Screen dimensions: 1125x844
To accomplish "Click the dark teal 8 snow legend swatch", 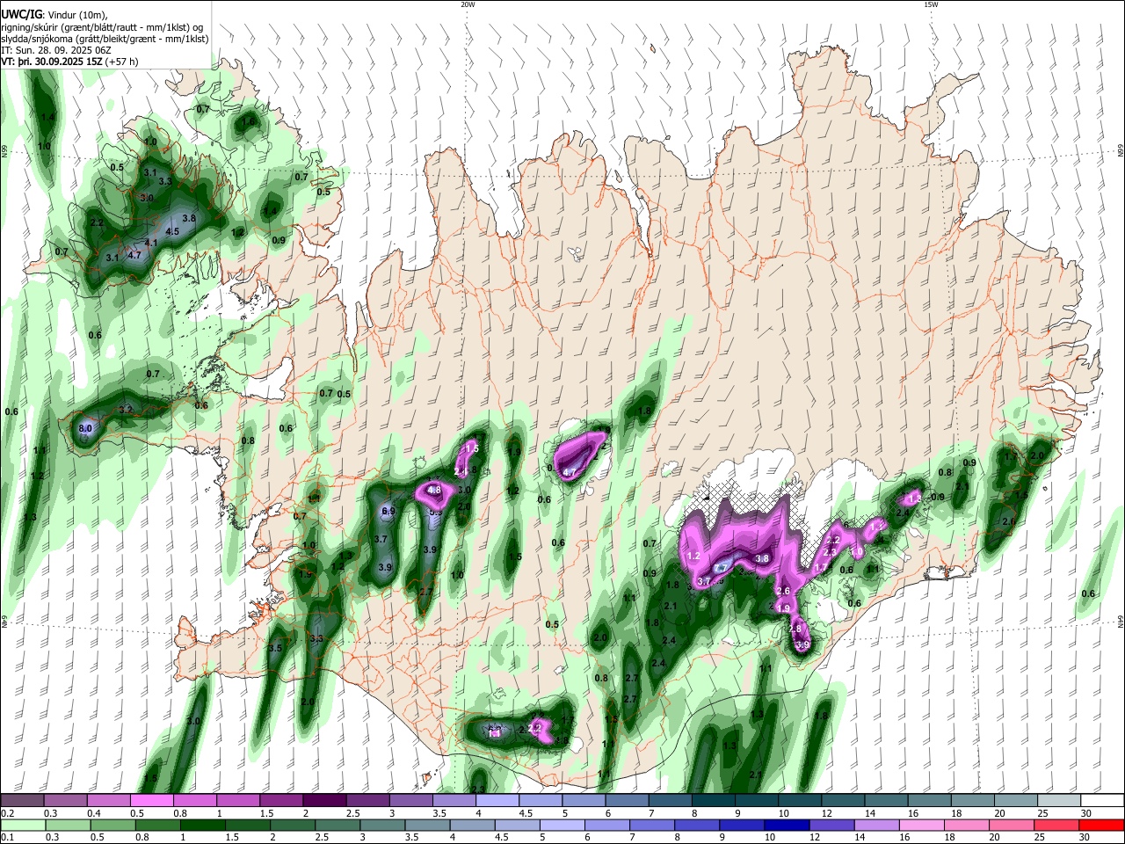I will [x=713, y=800].
